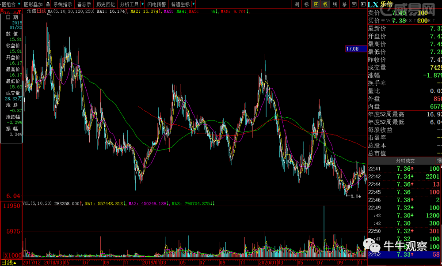Click the 标 marker tool icon
Viewport: 442px width, 266px height.
click(x=306, y=4)
